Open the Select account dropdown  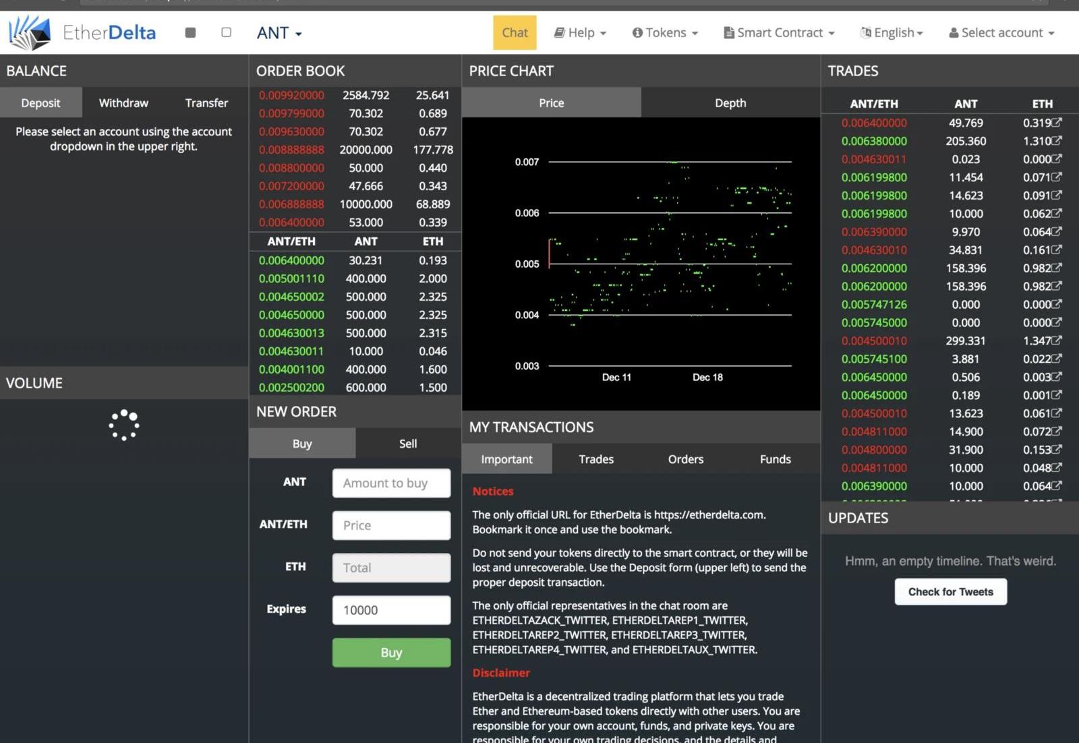click(1001, 32)
